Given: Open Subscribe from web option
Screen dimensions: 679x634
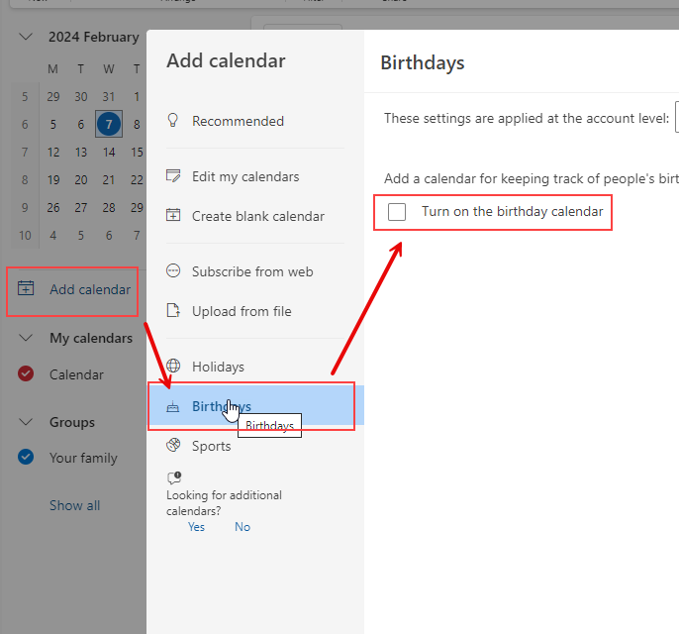Looking at the screenshot, I should 254,271.
